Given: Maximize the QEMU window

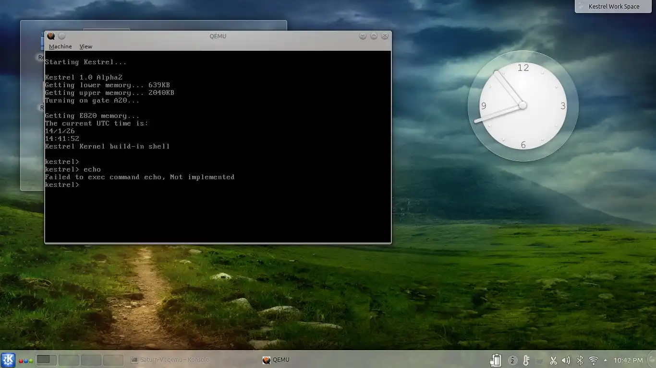Looking at the screenshot, I should point(373,36).
